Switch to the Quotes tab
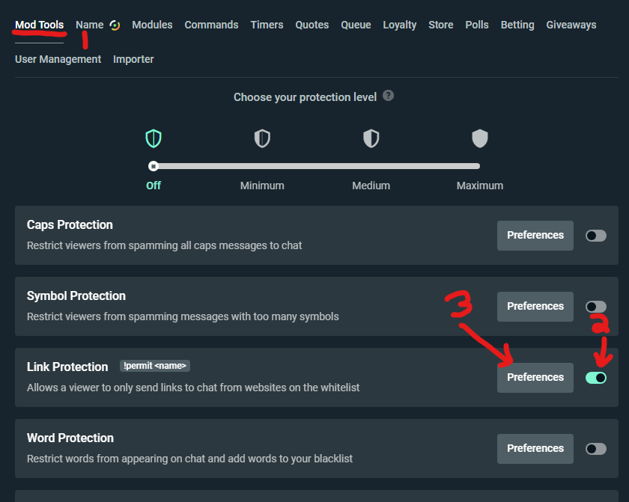Screen dimensions: 629x502 (312, 25)
